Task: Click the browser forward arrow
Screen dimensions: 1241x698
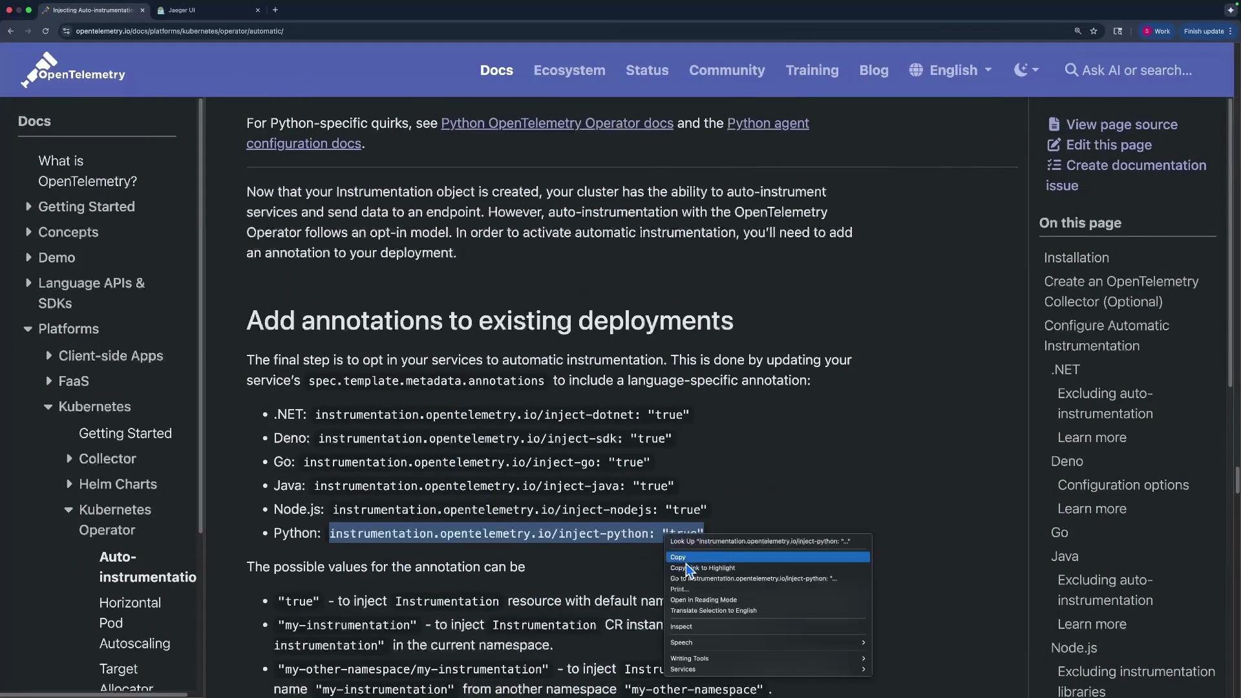Action: click(x=28, y=31)
